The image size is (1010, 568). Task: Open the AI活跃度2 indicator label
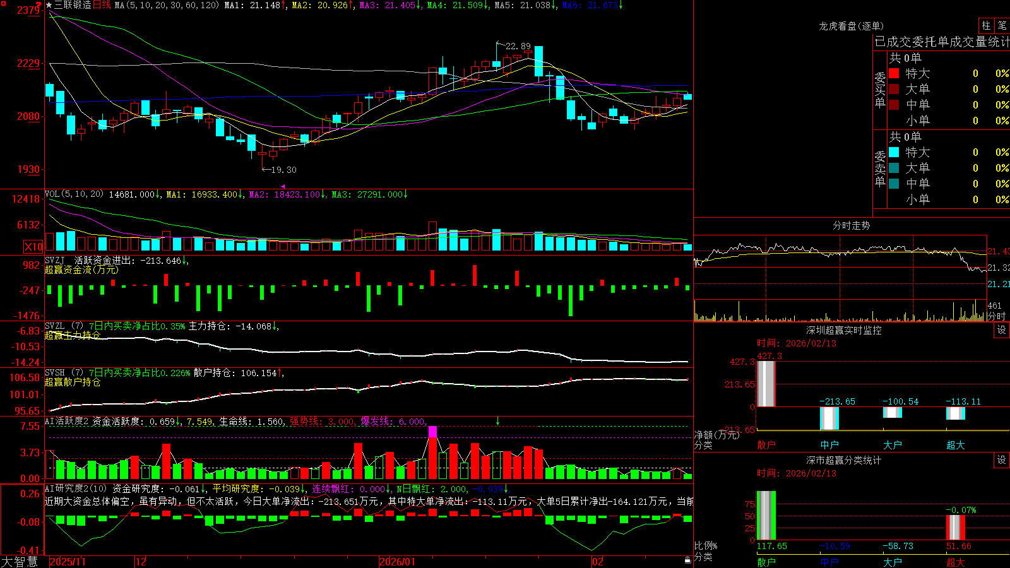tap(66, 421)
